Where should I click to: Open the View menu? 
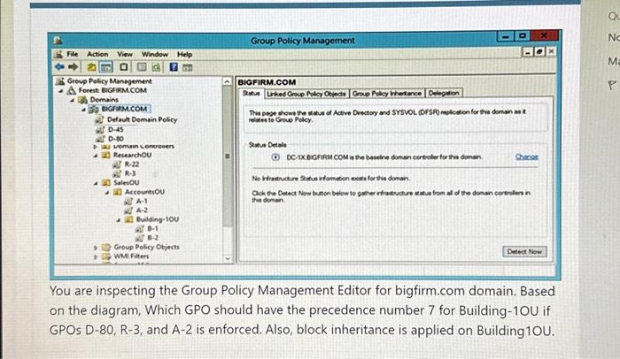pyautogui.click(x=125, y=54)
